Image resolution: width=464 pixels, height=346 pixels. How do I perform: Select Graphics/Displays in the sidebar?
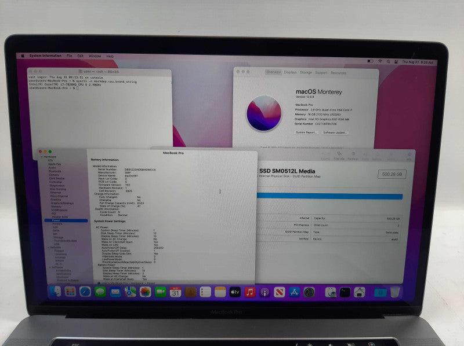click(62, 203)
